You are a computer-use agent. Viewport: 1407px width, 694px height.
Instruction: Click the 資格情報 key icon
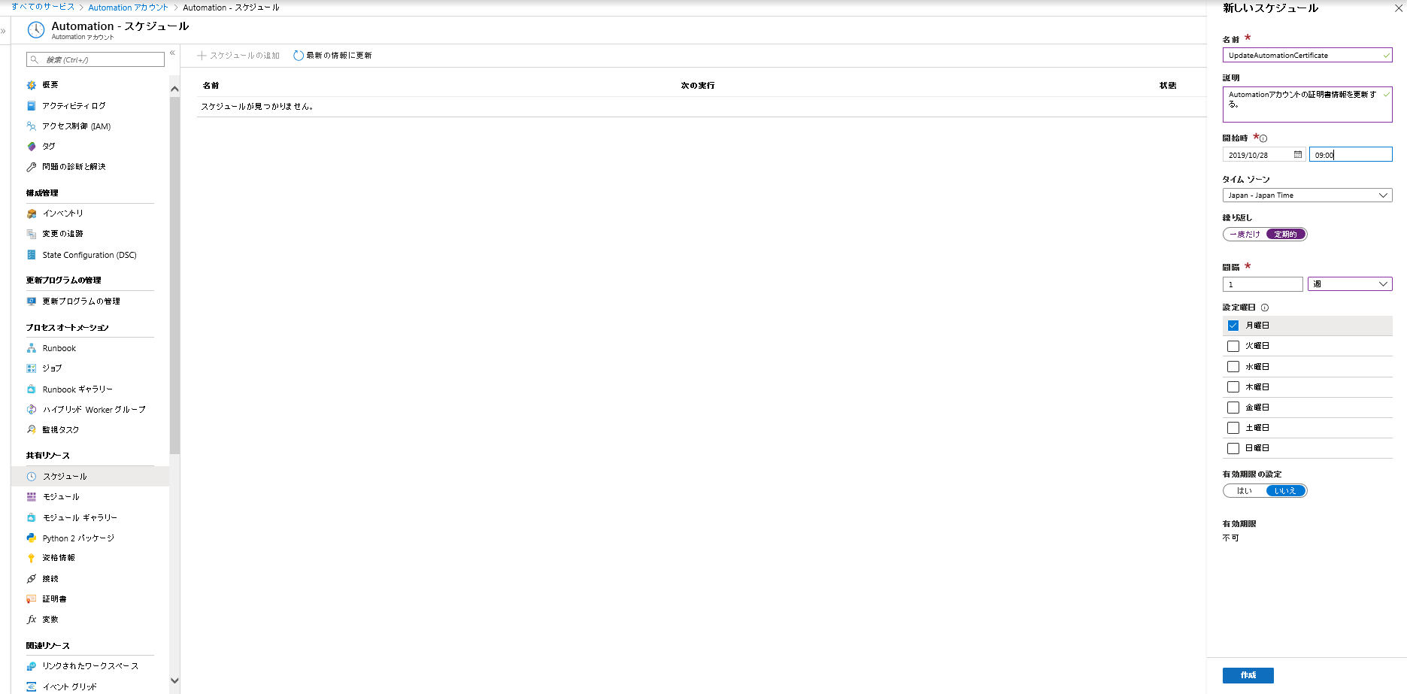coord(32,558)
